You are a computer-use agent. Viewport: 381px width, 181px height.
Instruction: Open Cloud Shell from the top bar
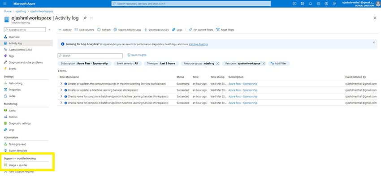(294, 4)
